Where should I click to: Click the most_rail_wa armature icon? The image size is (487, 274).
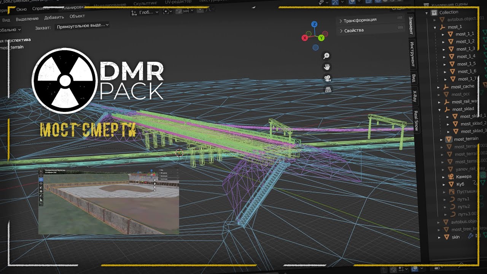pos(446,102)
